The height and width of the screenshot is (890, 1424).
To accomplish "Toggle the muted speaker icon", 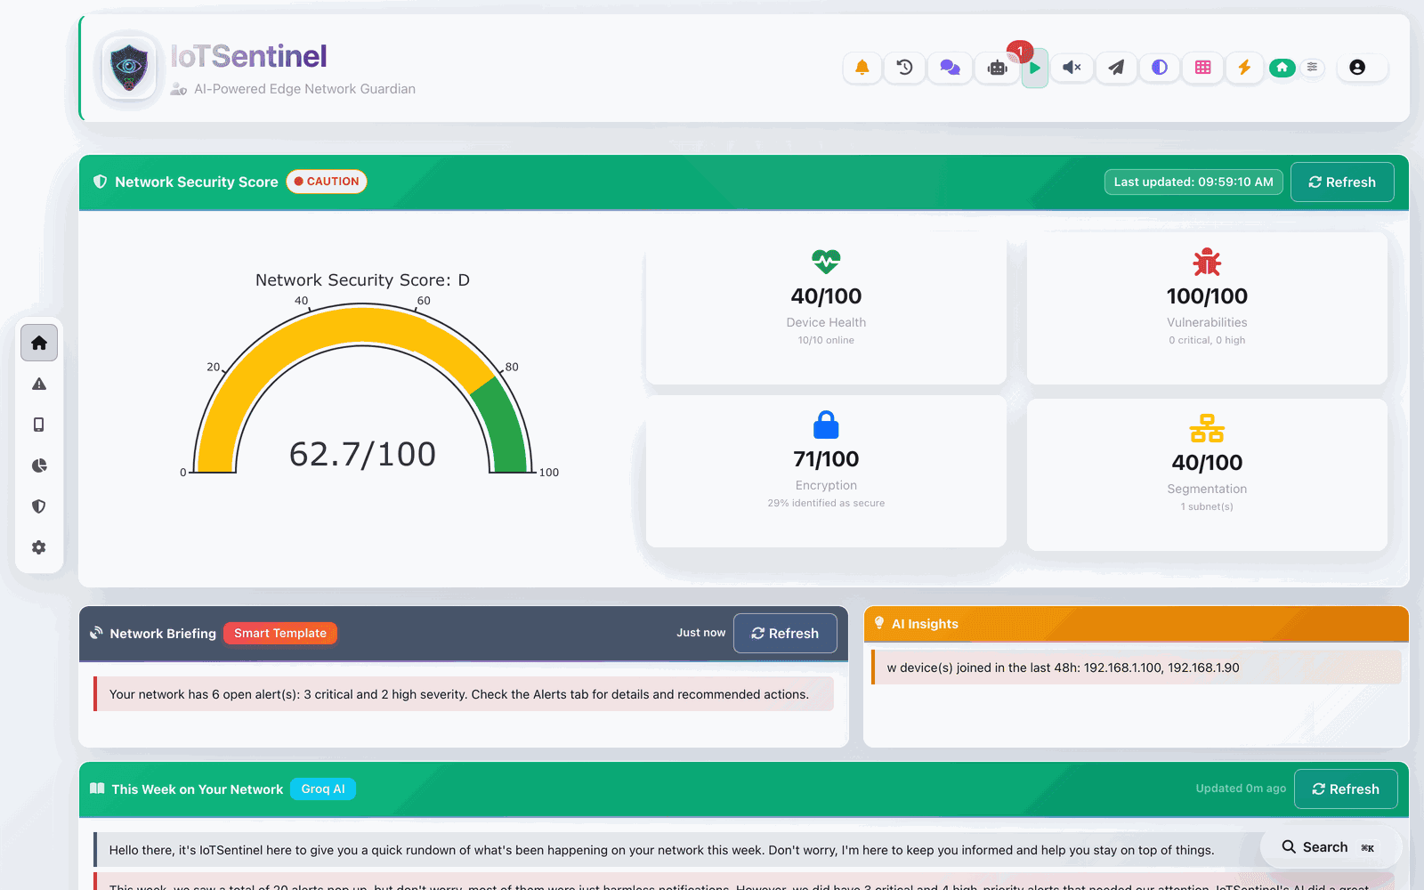I will click(1072, 68).
